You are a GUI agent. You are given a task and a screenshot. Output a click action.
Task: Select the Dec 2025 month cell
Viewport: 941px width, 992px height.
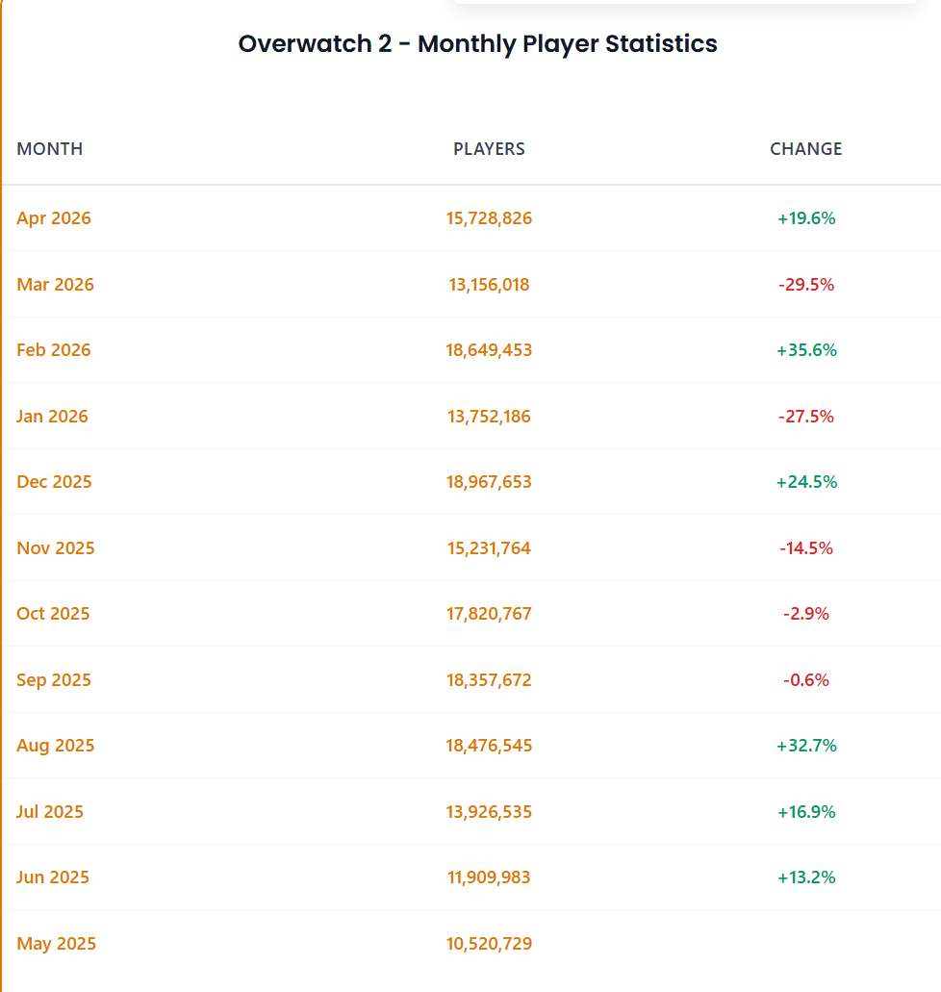click(x=54, y=482)
